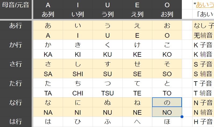This screenshot has height=127, width=214.
Task: Click the た行 row header
Action: tap(16, 83)
